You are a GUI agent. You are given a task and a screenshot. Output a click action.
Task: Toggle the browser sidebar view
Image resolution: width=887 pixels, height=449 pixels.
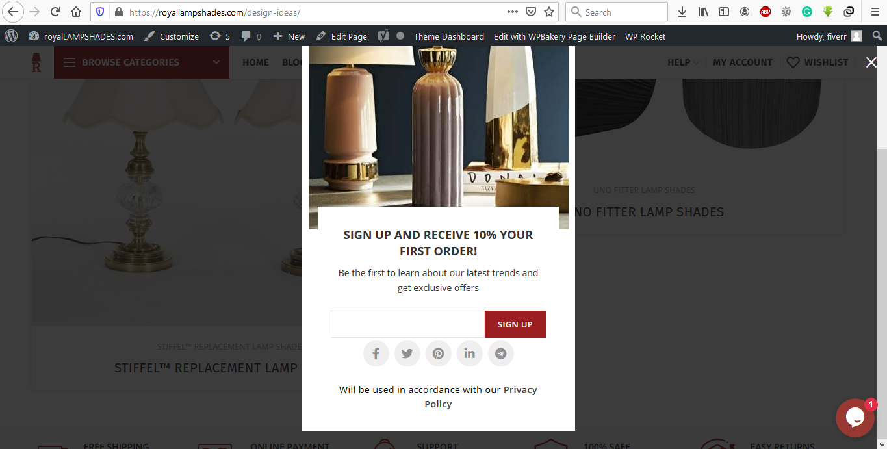(724, 12)
